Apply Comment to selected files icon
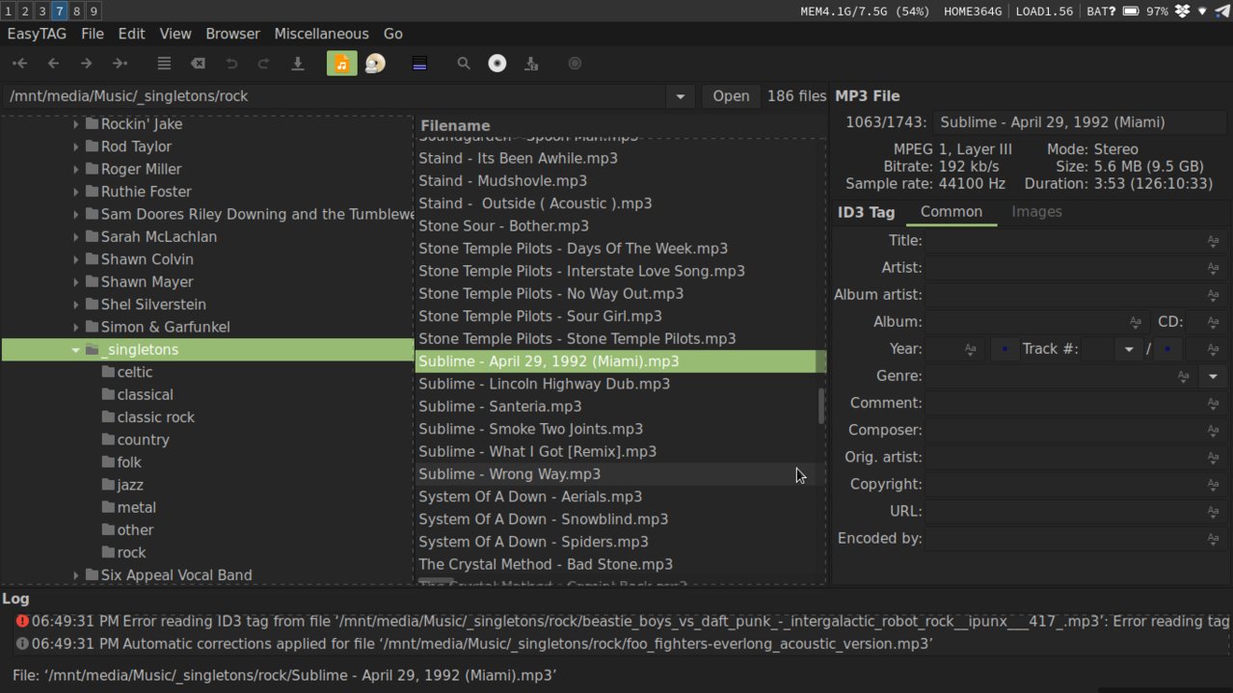The height and width of the screenshot is (693, 1233). (1213, 403)
